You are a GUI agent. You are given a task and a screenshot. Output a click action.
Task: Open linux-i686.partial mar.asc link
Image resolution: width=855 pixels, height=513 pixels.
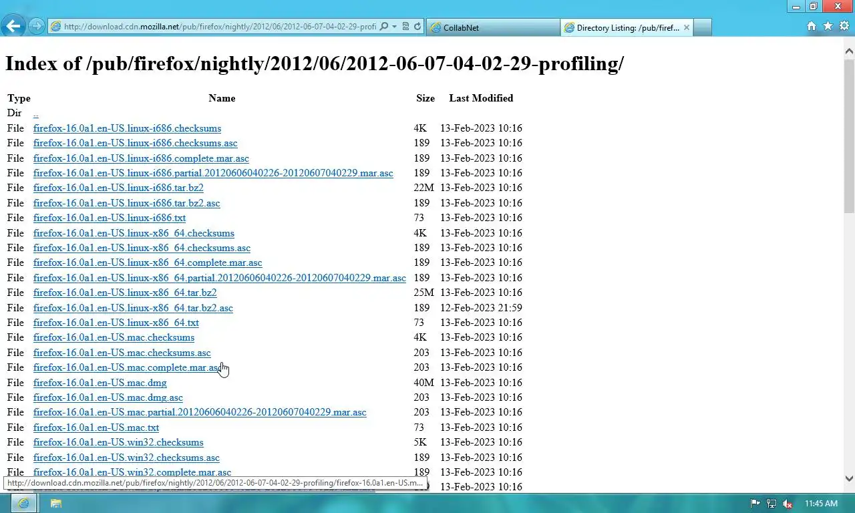(213, 173)
